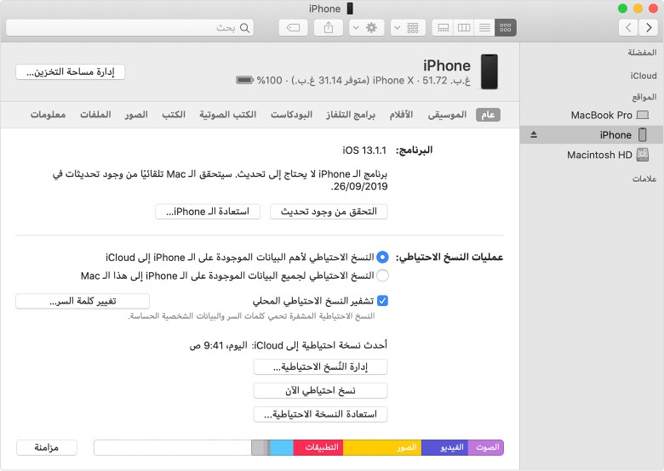Click the green window button

pos(622,9)
